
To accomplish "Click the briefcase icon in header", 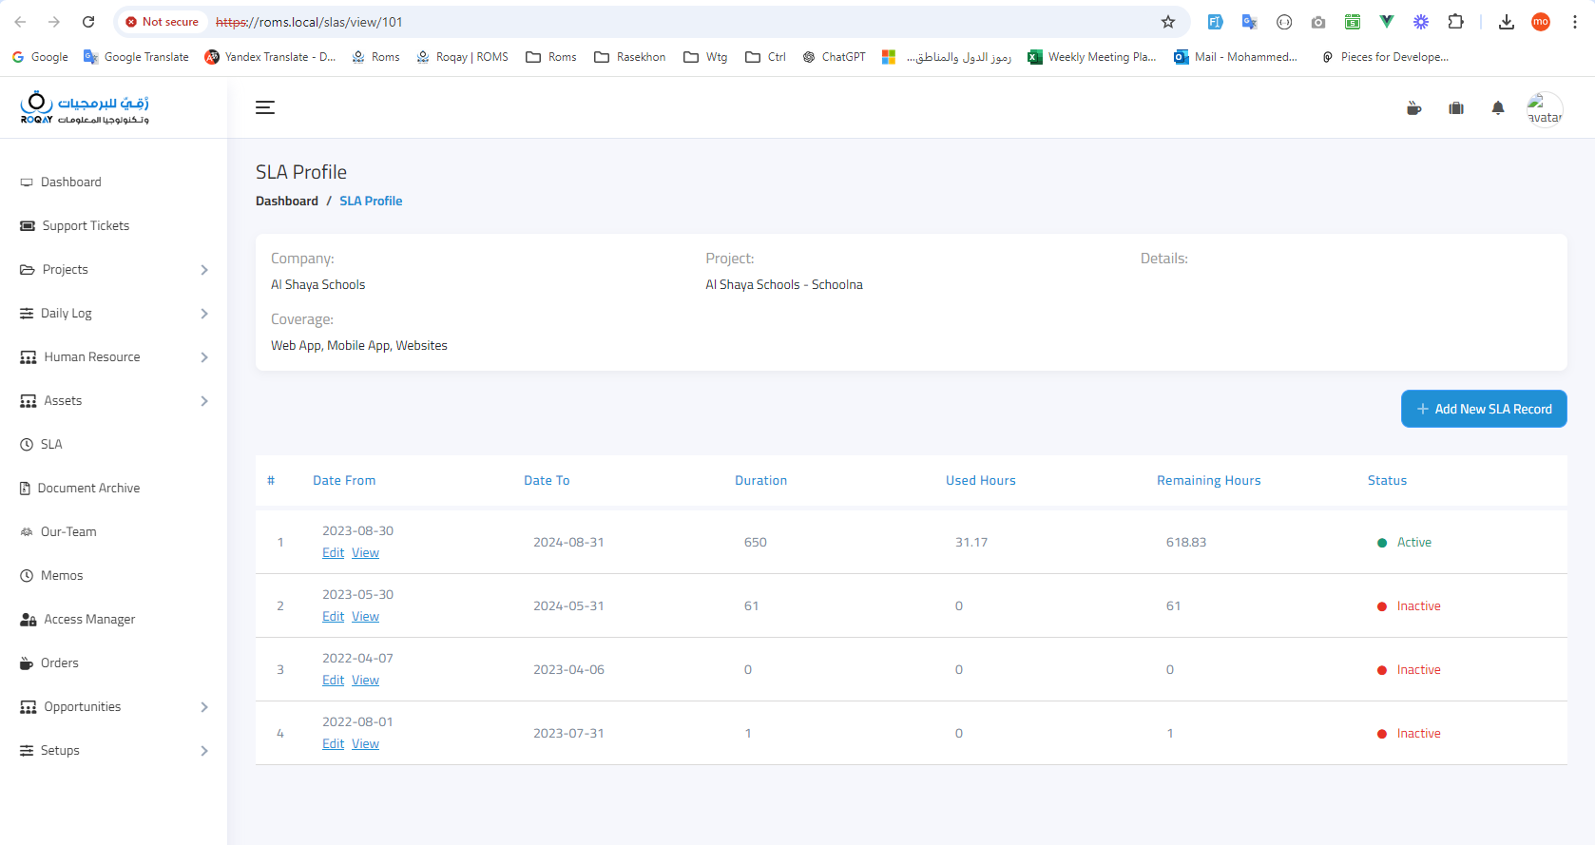I will coord(1456,108).
